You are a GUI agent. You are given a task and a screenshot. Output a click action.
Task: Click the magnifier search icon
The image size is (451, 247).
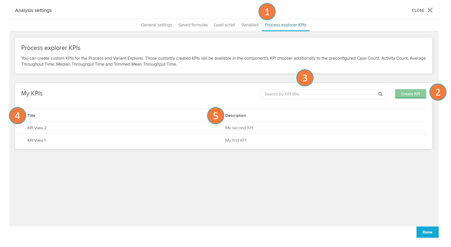pyautogui.click(x=380, y=94)
